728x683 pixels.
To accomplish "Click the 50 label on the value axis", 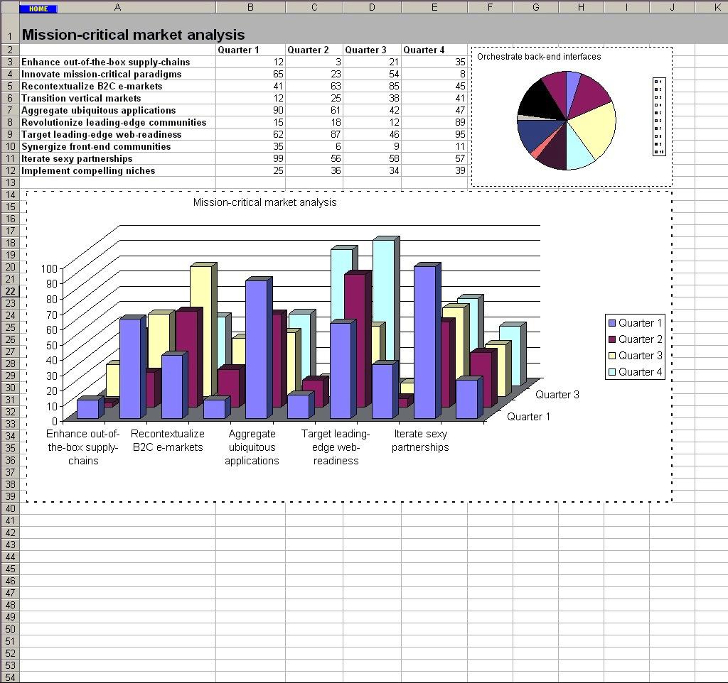I will coord(51,345).
